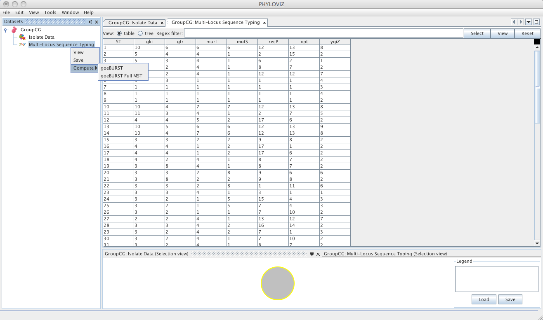The width and height of the screenshot is (543, 320).
Task: Open the Help menu
Action: point(89,12)
